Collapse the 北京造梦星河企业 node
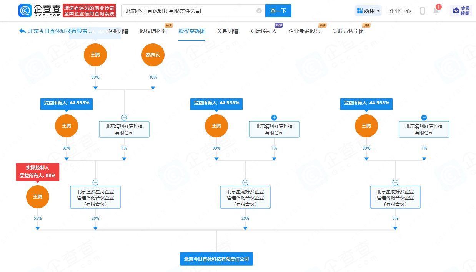This screenshot has width=476, height=272. click(95, 183)
